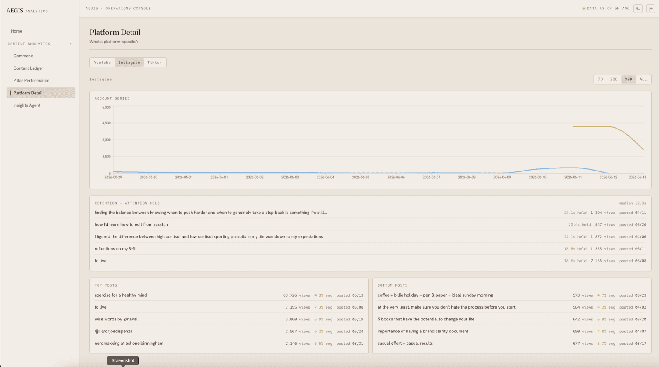Open retention row starting 'finding the balance between'

[x=370, y=213]
